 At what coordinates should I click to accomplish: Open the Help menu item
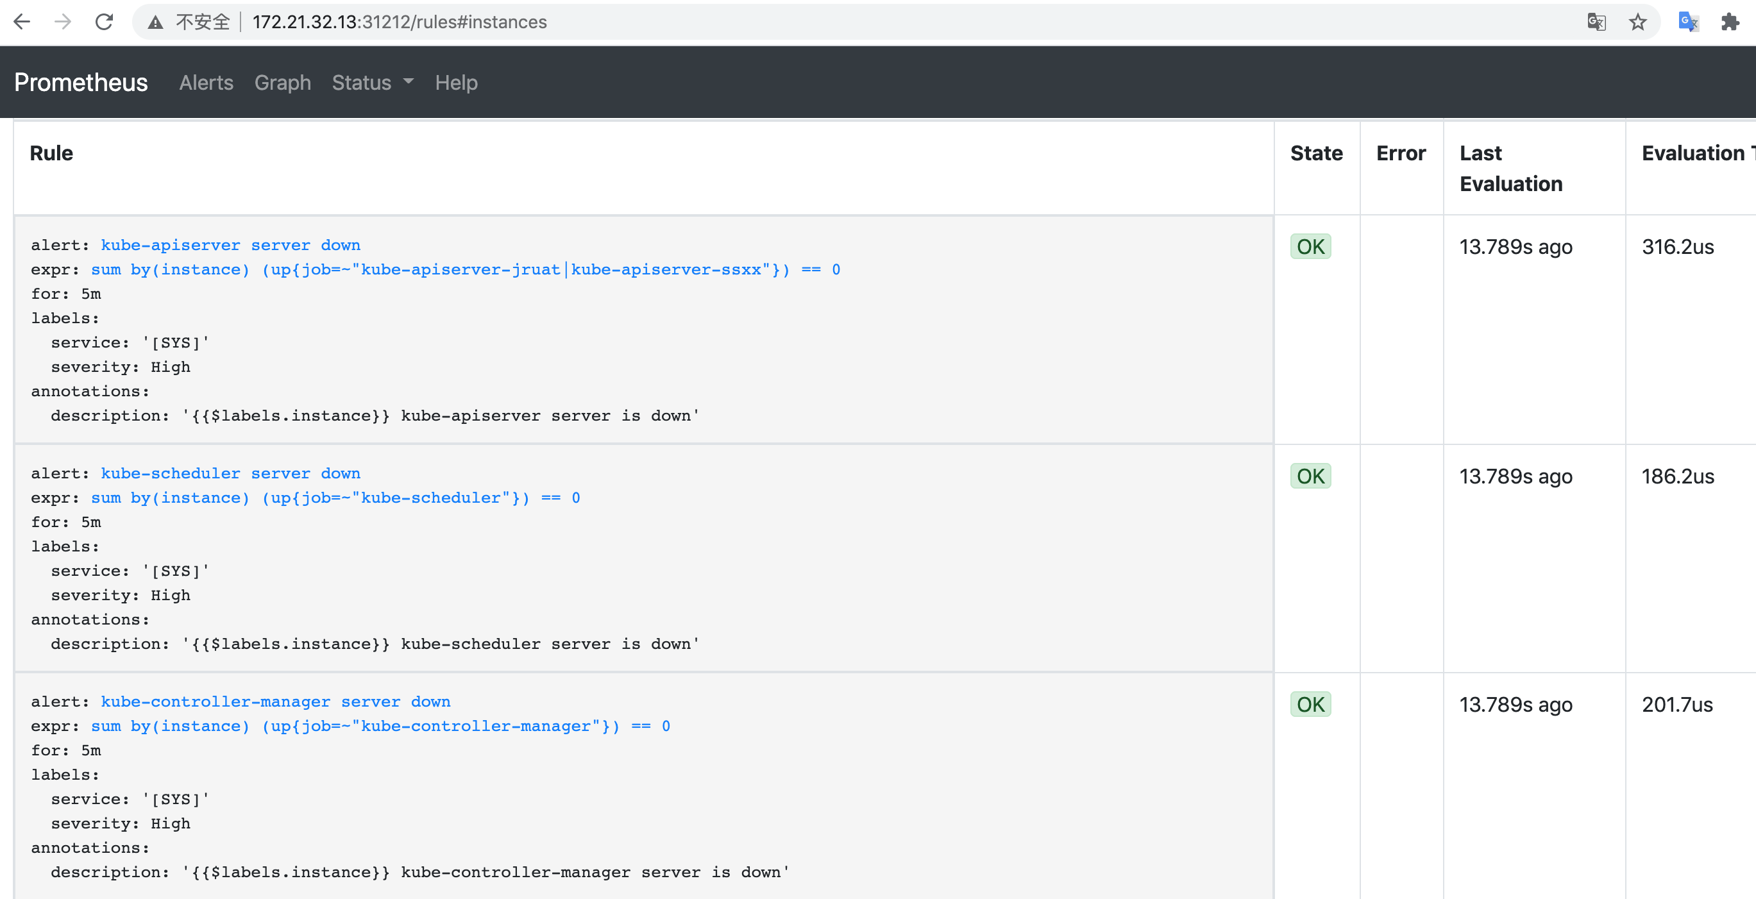tap(456, 82)
